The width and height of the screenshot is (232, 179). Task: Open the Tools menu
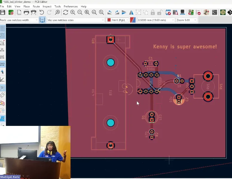click(58, 7)
